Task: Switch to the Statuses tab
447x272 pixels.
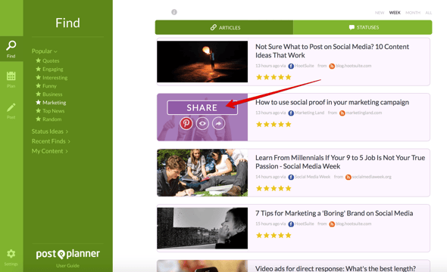Action: pyautogui.click(x=363, y=27)
